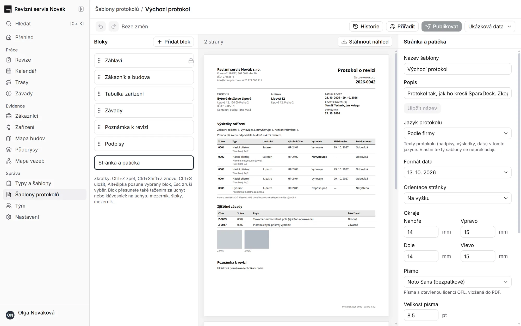Open Přehled in the sidebar
This screenshot has width=521, height=326.
coord(45,37)
